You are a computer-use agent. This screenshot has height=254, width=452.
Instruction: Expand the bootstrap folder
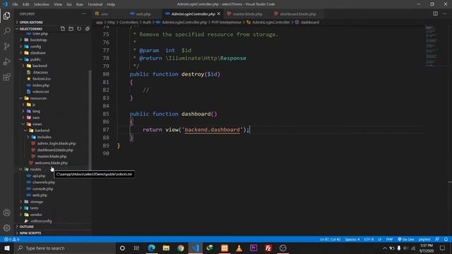pos(38,40)
